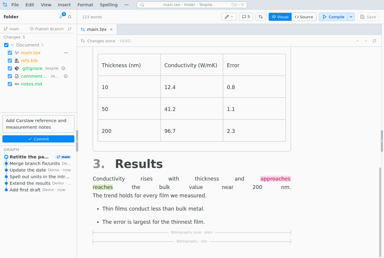Click the Save button

coord(368,17)
